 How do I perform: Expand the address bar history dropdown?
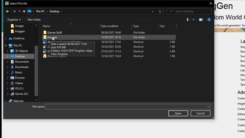pyautogui.click(x=152, y=11)
